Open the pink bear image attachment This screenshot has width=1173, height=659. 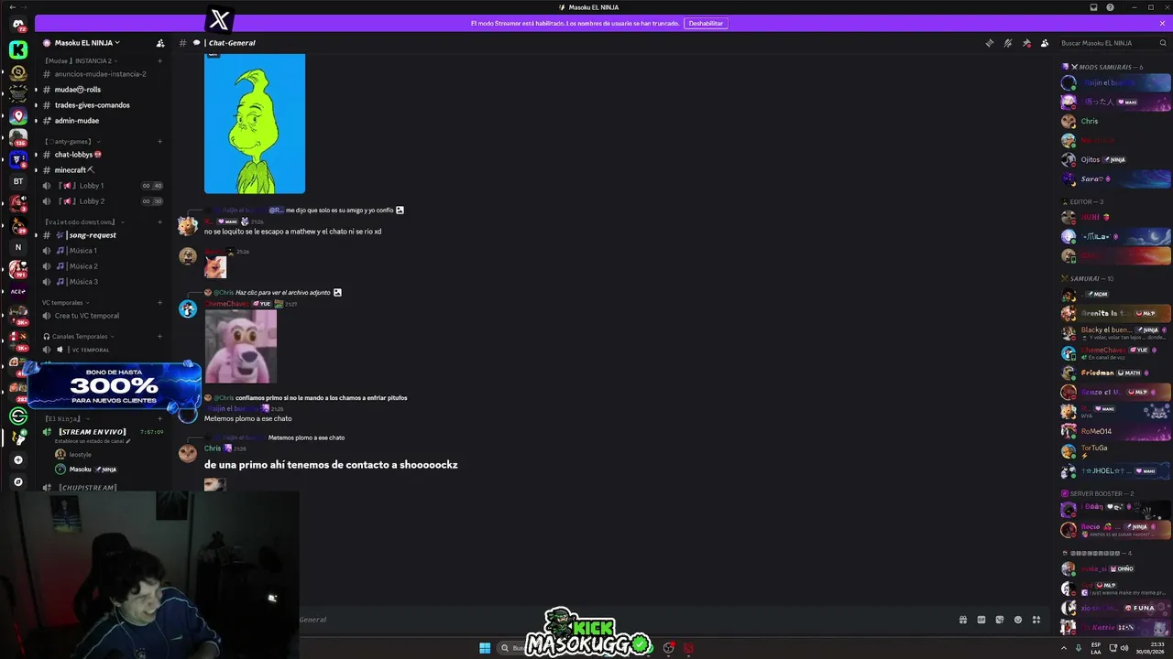[240, 346]
